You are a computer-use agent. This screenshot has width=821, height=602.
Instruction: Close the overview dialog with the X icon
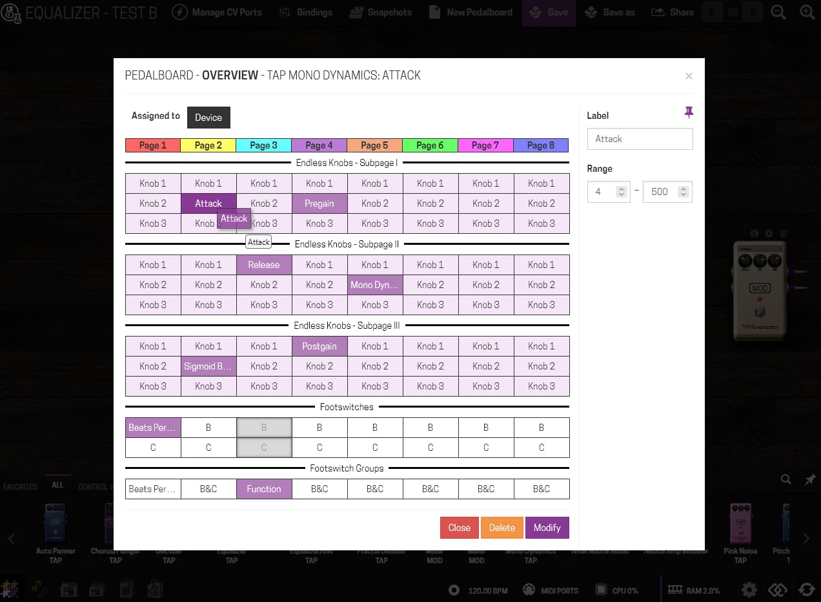689,76
